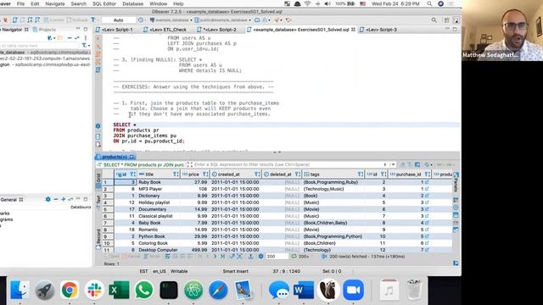This screenshot has height=305, width=543.
Task: Click the price column filter icon
Action: 205,175
